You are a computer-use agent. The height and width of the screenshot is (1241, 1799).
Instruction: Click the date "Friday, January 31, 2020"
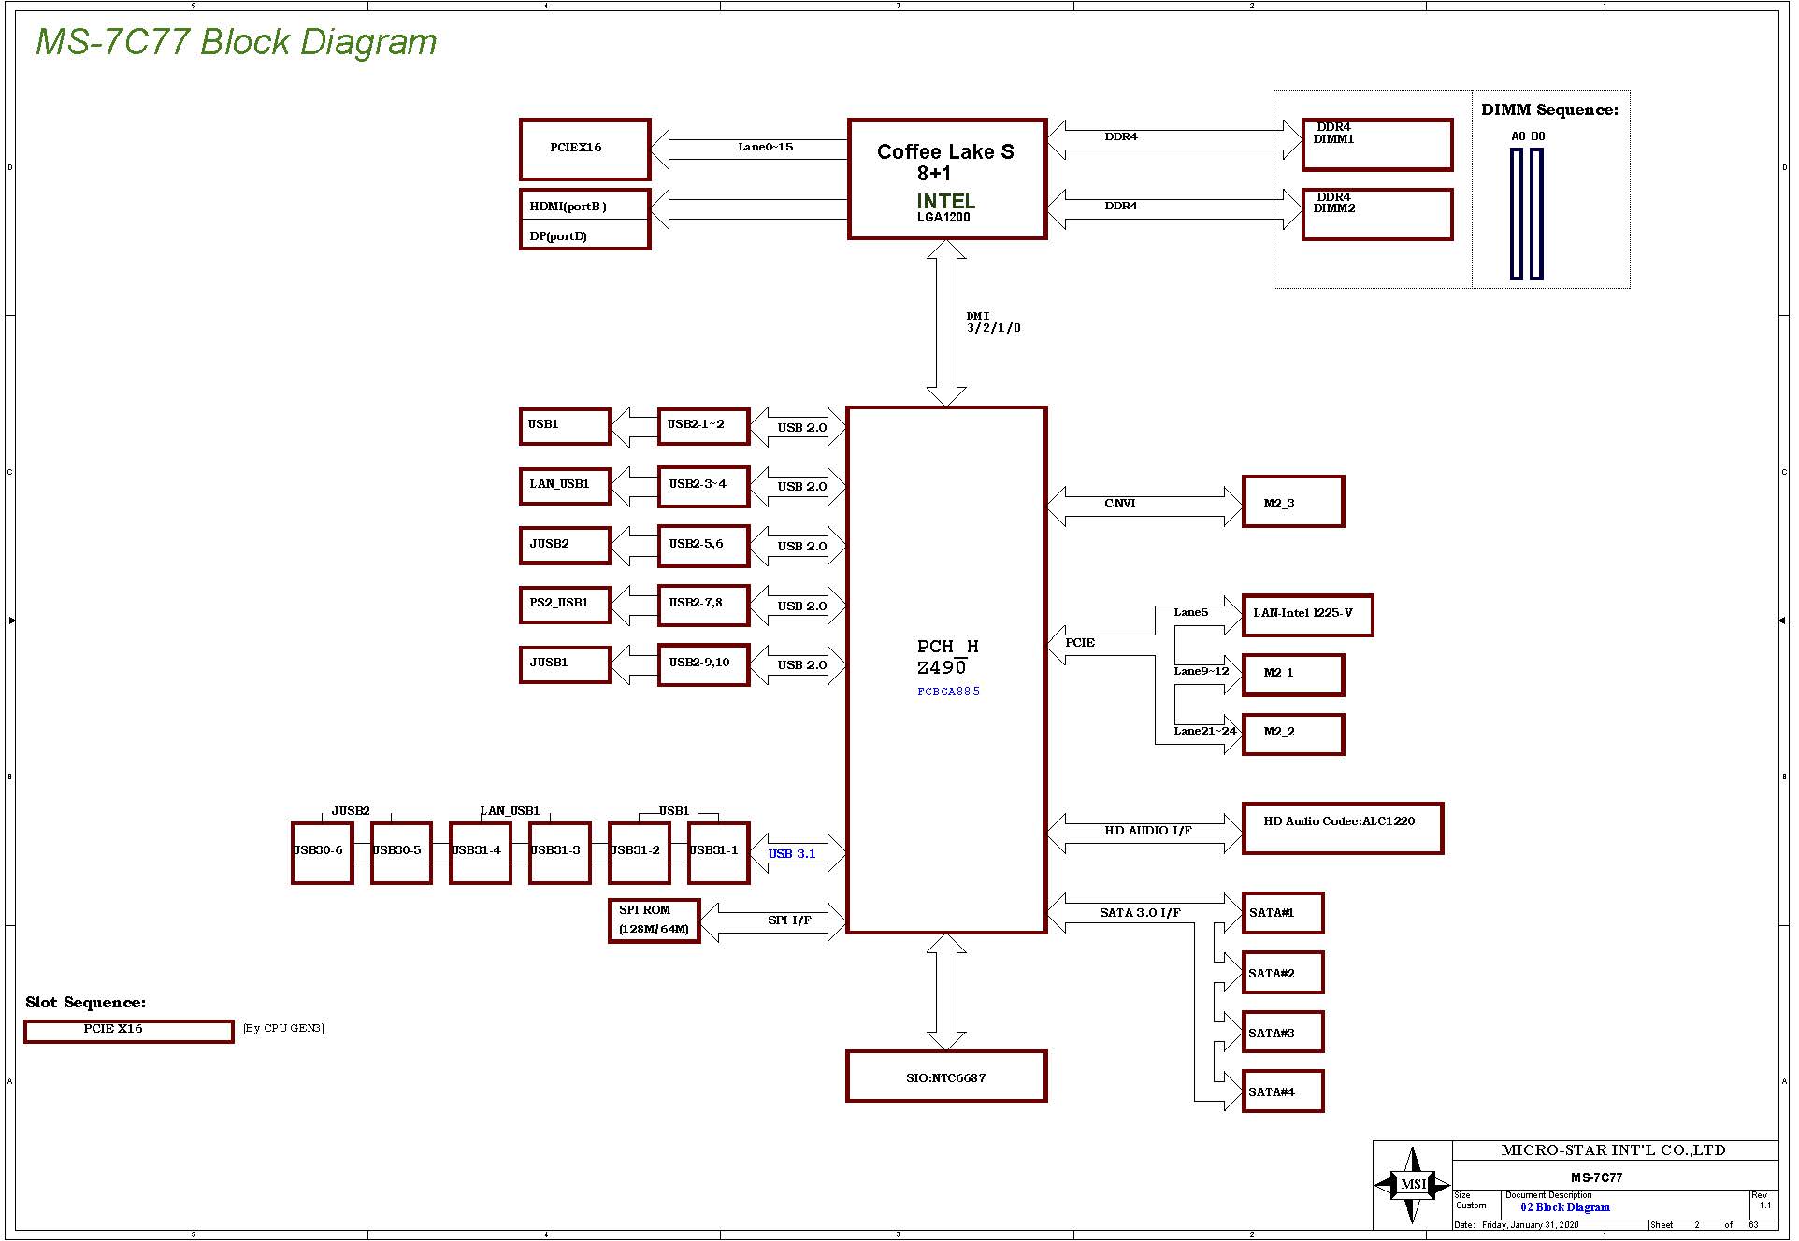pyautogui.click(x=1530, y=1225)
